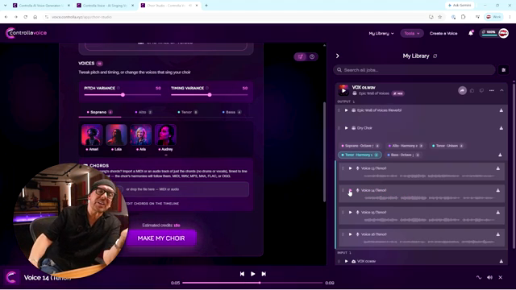
Task: Open the library filter button beside search
Action: click(503, 70)
